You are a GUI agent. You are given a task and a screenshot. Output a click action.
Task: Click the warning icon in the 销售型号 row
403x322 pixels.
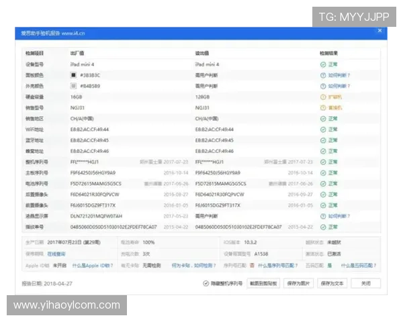point(323,107)
